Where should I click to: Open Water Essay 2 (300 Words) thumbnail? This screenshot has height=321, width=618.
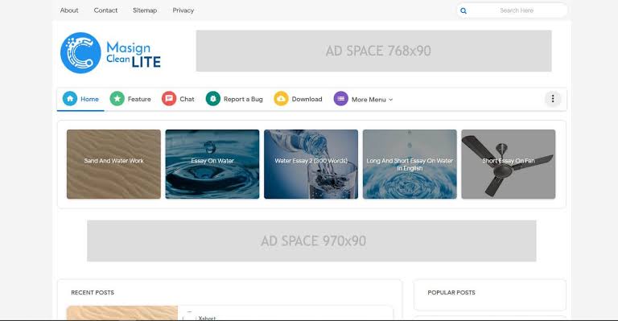[x=311, y=164]
